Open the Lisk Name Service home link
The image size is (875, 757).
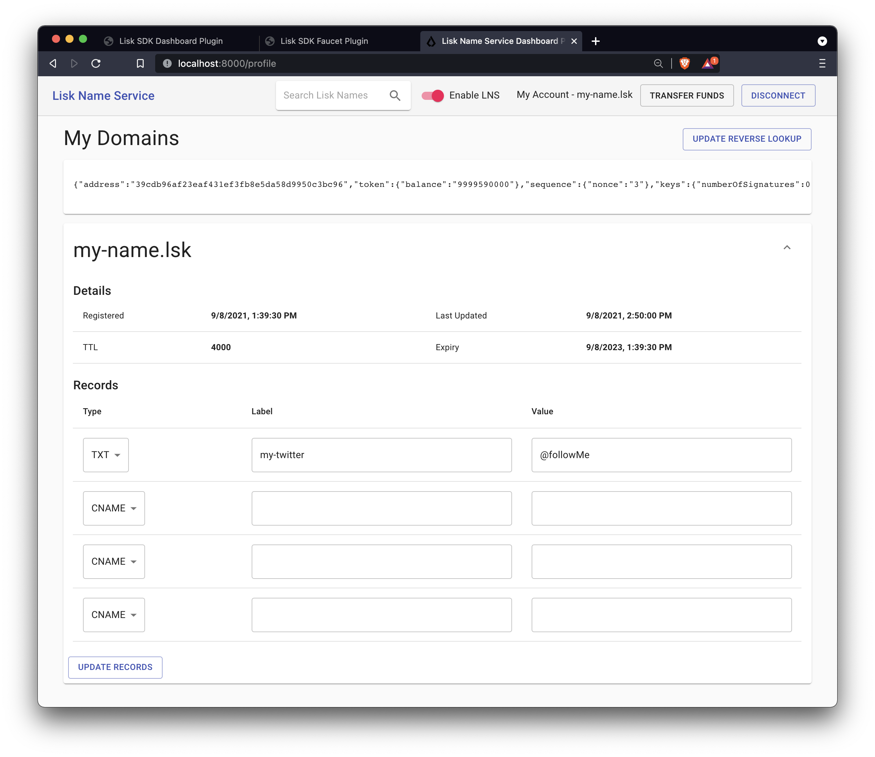[104, 96]
